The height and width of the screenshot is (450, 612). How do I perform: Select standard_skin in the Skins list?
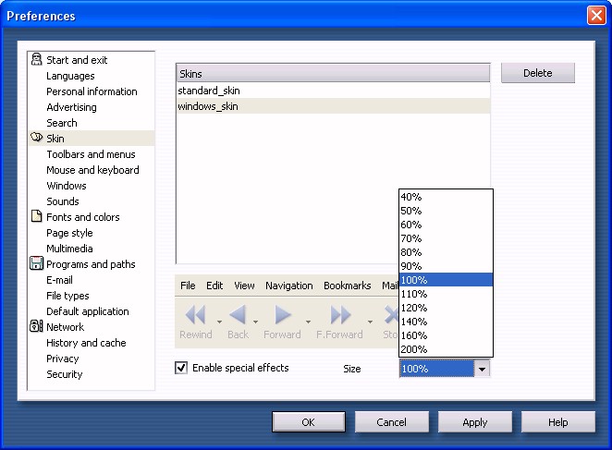209,91
